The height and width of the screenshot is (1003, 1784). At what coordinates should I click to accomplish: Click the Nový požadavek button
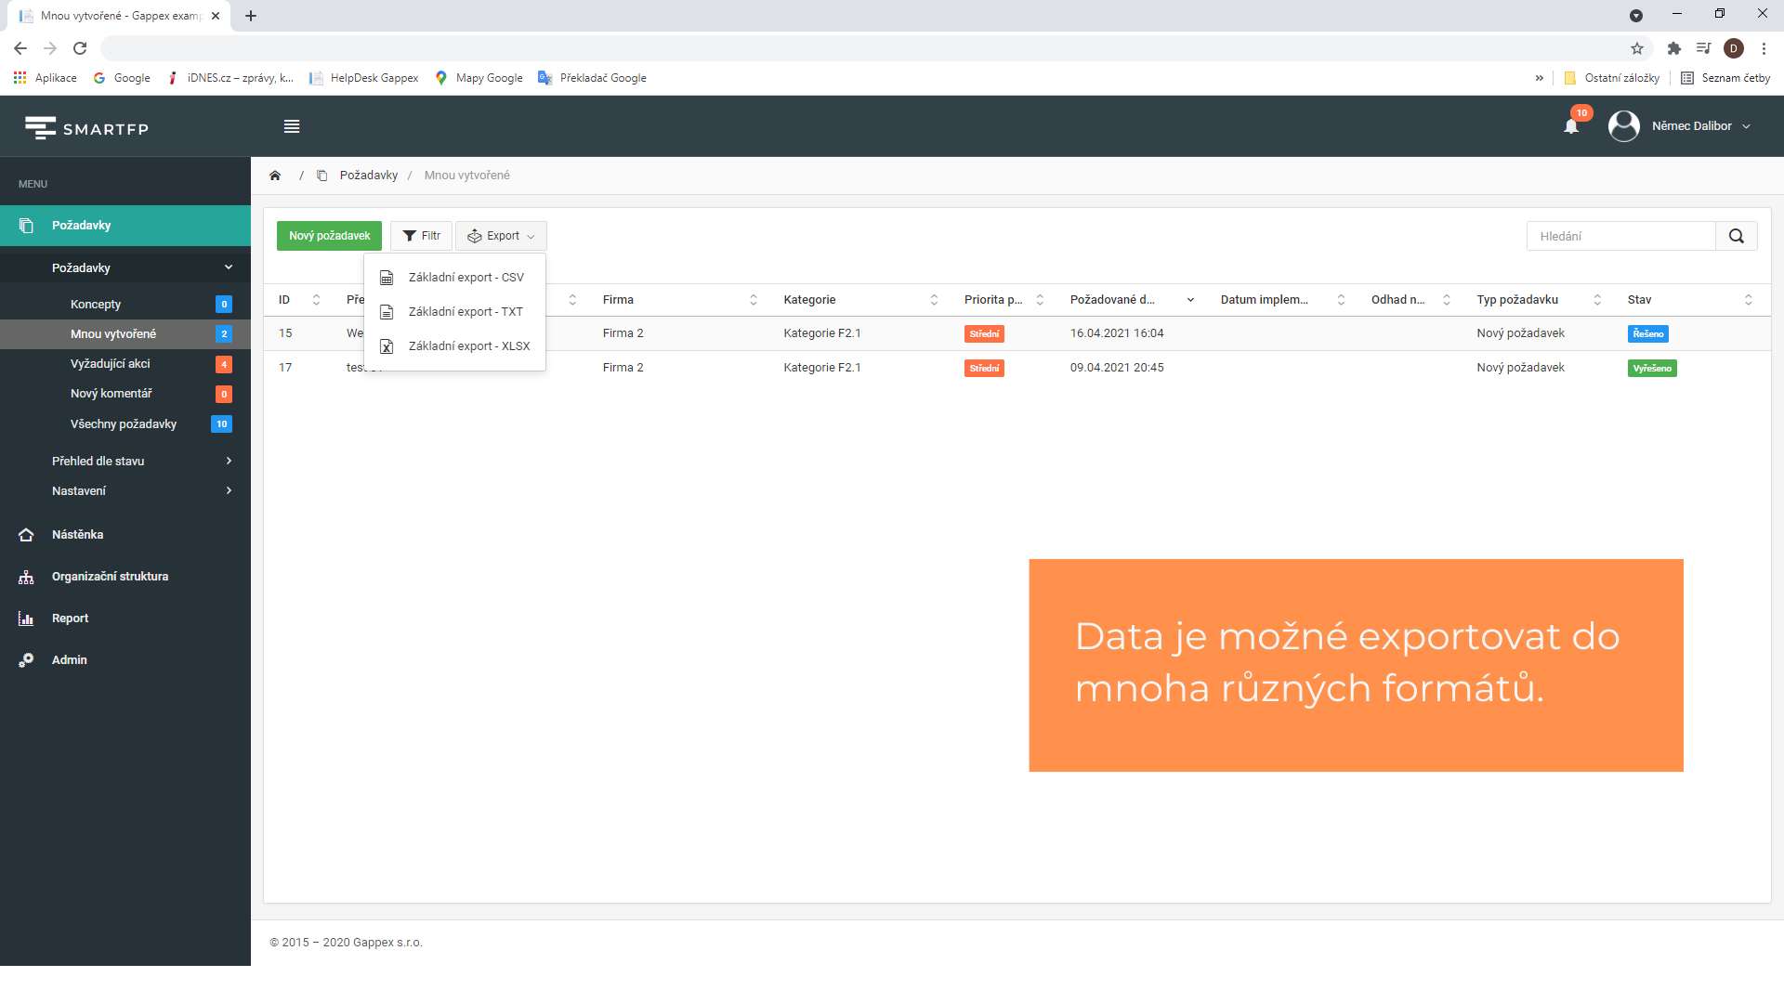pyautogui.click(x=329, y=236)
